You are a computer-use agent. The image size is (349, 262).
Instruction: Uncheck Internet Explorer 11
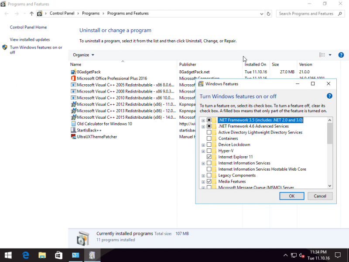(209, 157)
